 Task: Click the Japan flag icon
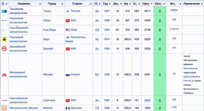68,11
